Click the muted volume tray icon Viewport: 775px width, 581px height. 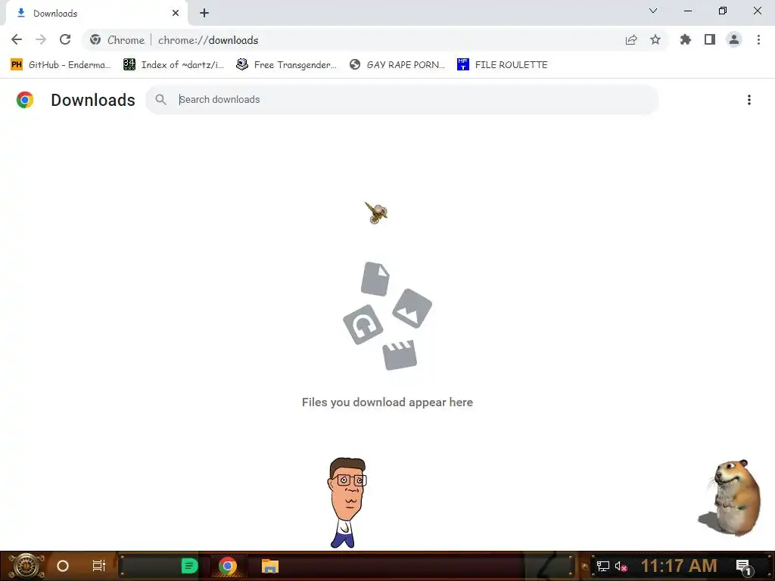pos(621,566)
